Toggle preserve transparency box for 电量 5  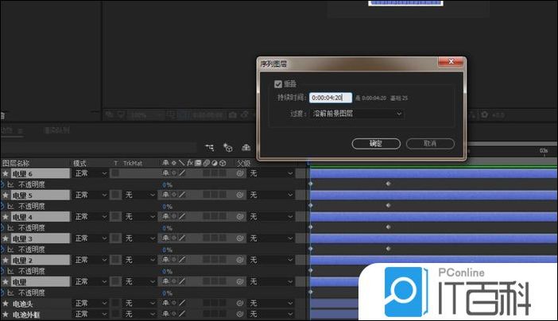[114, 195]
